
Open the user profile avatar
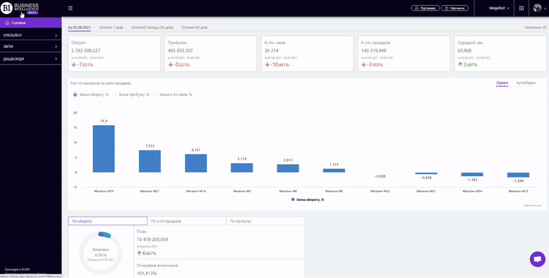click(538, 9)
